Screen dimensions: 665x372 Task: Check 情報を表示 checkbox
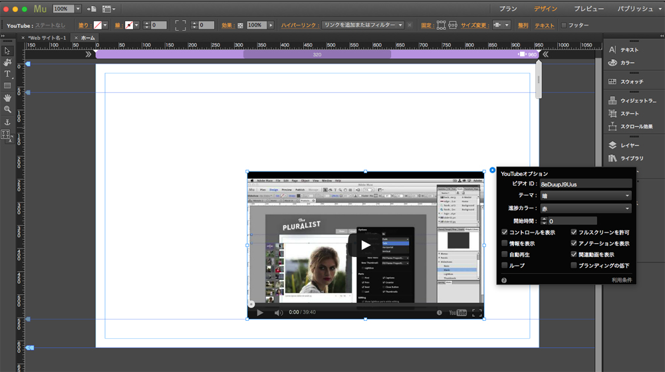point(504,243)
